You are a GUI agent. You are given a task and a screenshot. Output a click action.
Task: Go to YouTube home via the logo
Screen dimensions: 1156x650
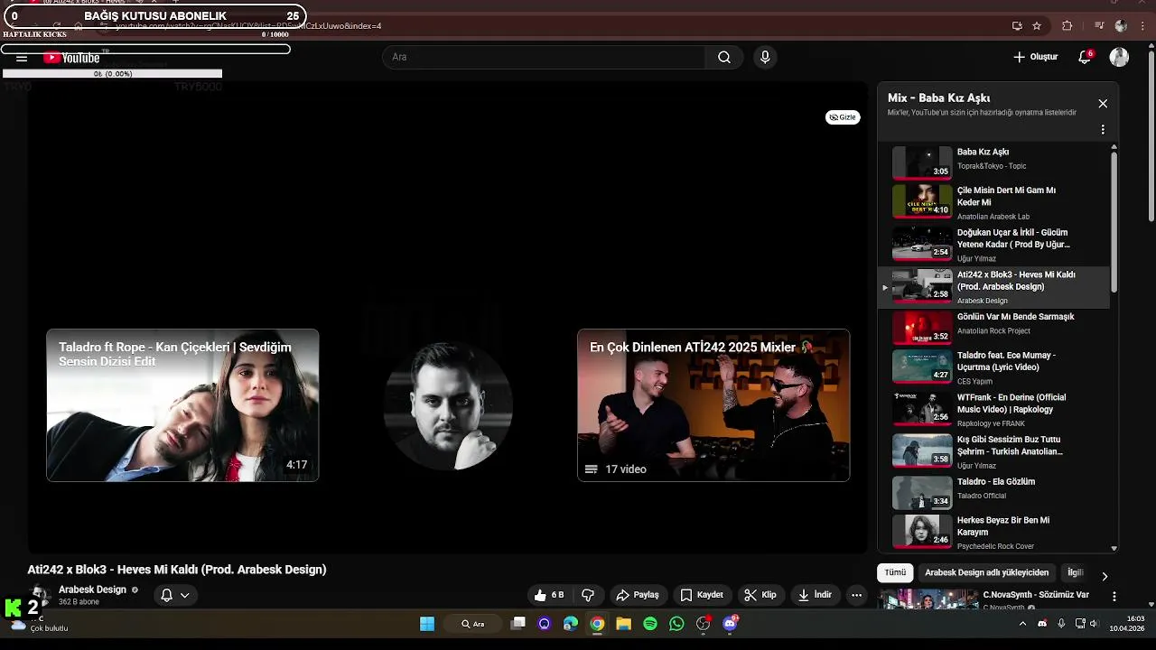[x=71, y=58]
